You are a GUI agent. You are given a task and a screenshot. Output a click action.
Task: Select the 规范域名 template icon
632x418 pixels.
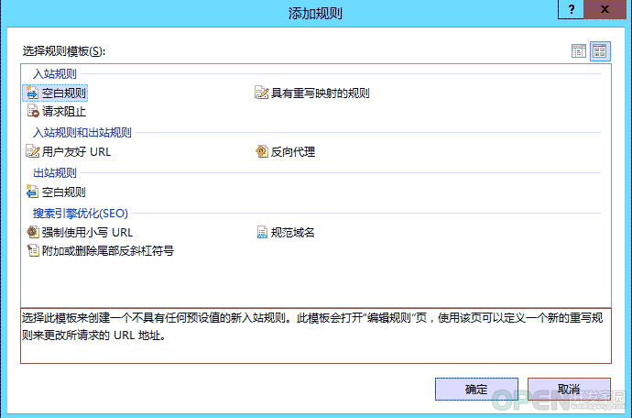pyautogui.click(x=262, y=232)
